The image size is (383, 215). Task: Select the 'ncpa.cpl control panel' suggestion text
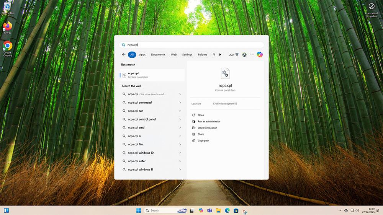pos(142,119)
